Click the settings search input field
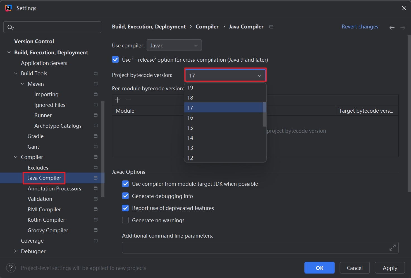Image resolution: width=411 pixels, height=278 pixels. pos(52,27)
